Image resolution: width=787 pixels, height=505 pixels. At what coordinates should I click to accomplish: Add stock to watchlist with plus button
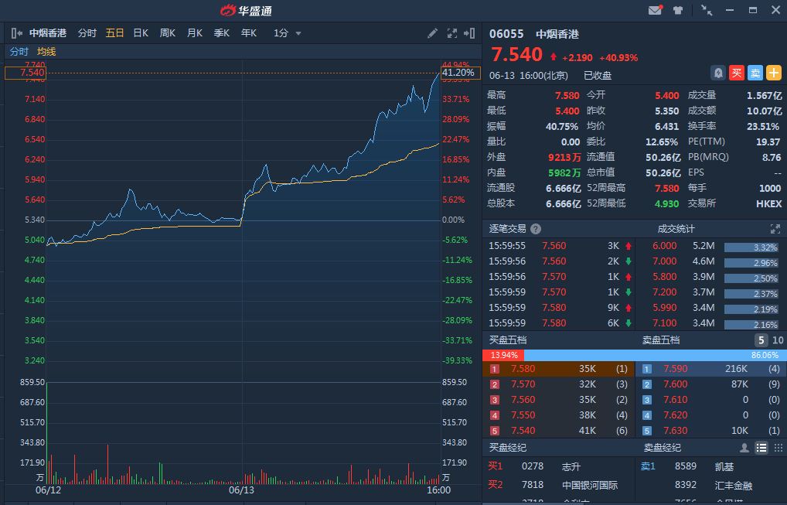coord(773,73)
